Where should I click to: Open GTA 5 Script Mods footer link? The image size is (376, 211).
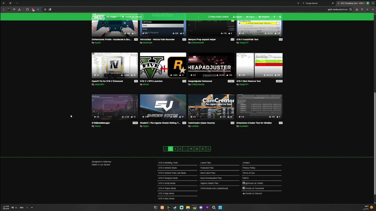tap(167, 183)
